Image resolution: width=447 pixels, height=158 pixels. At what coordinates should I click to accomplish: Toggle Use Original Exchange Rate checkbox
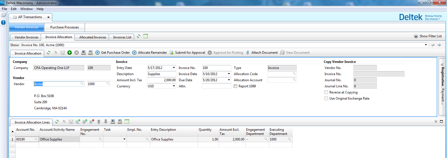pyautogui.click(x=326, y=98)
